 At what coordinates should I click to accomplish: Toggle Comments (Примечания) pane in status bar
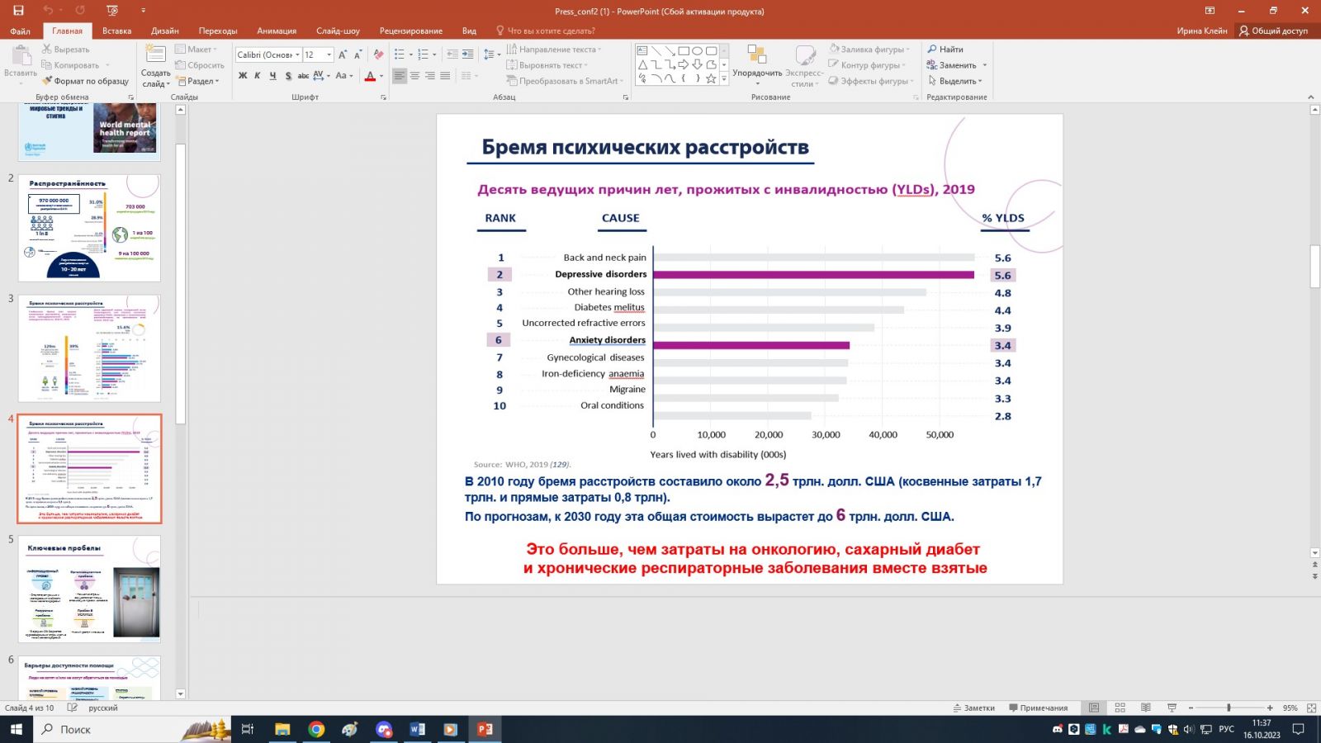[1038, 708]
